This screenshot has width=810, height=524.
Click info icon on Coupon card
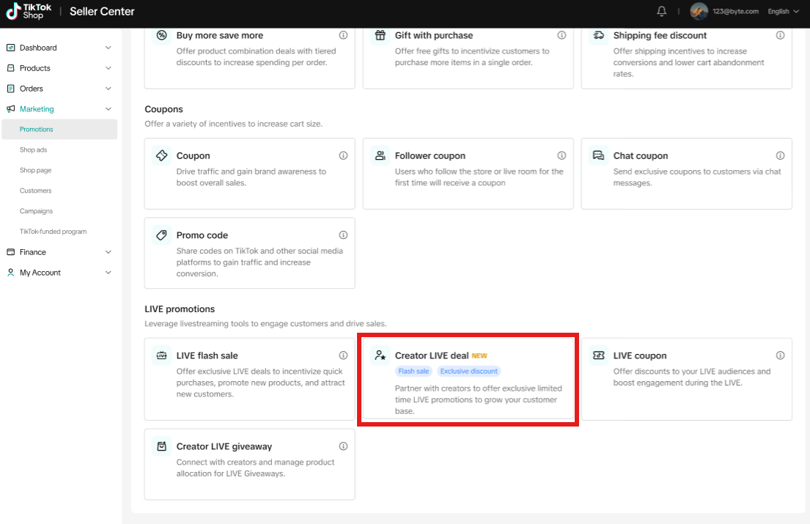[x=343, y=156]
